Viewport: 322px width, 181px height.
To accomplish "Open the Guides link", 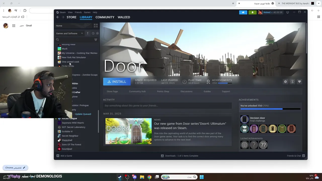I will [207, 92].
